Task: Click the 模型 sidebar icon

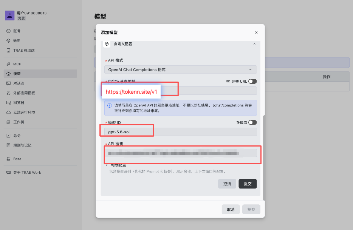Action: [8, 74]
